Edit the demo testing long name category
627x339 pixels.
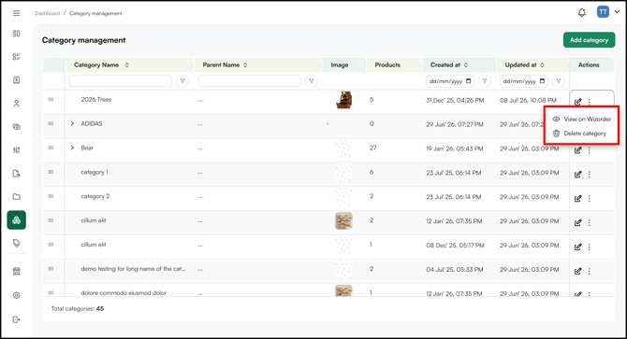point(577,271)
